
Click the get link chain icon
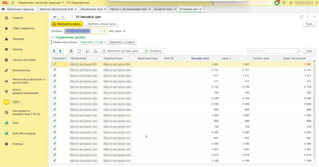click(302, 17)
